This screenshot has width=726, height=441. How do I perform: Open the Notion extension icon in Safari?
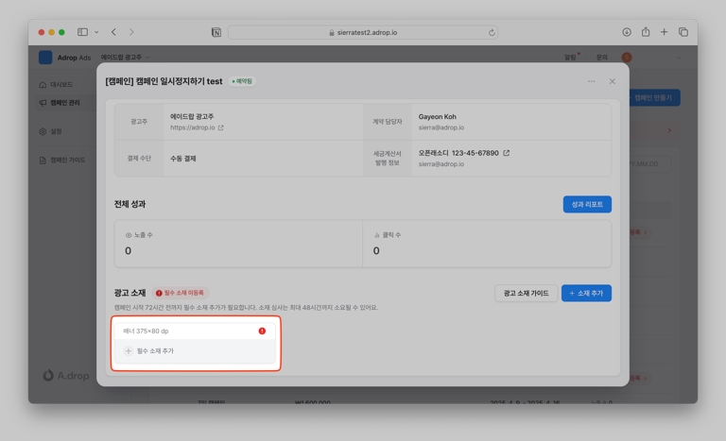216,32
